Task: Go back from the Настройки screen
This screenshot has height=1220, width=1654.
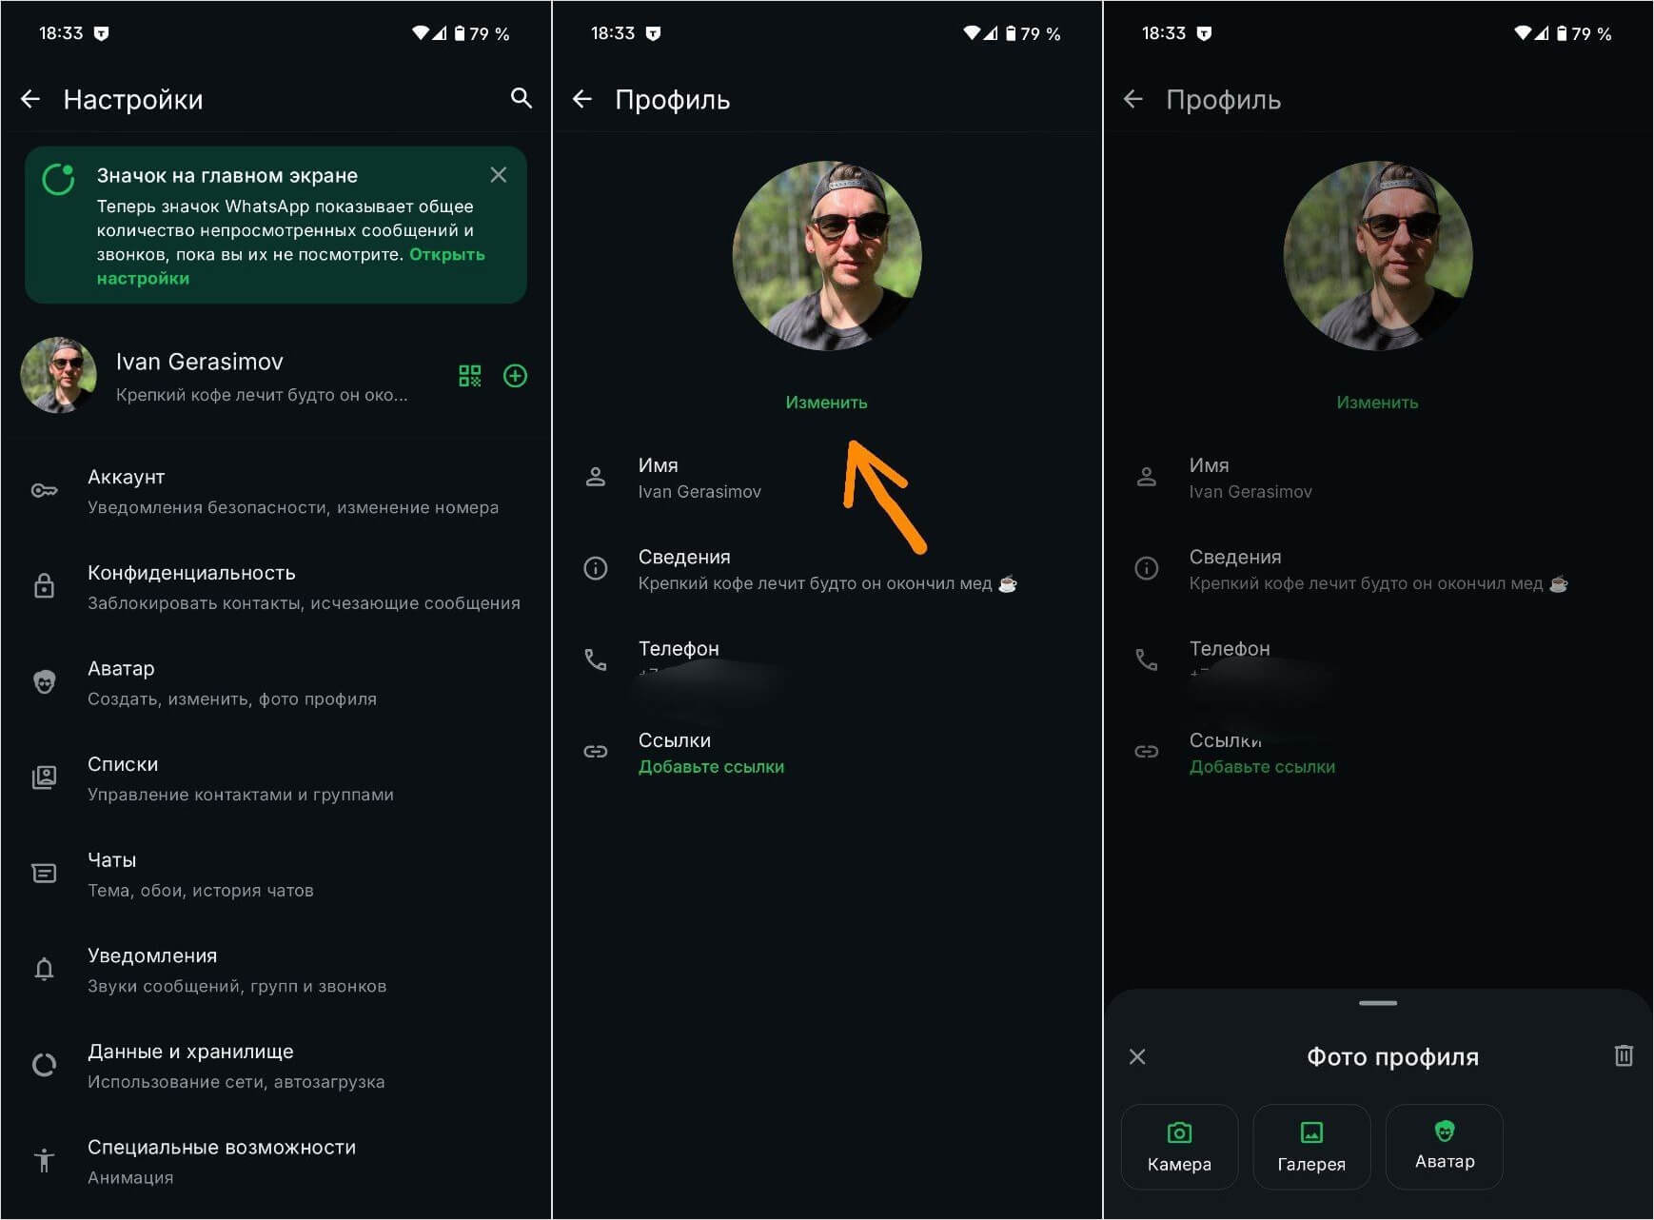Action: [x=30, y=99]
